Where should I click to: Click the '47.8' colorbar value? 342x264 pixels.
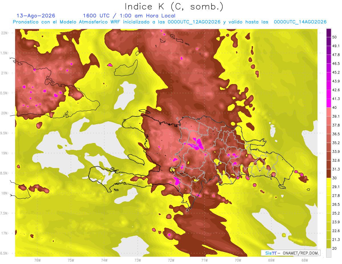click(x=336, y=55)
